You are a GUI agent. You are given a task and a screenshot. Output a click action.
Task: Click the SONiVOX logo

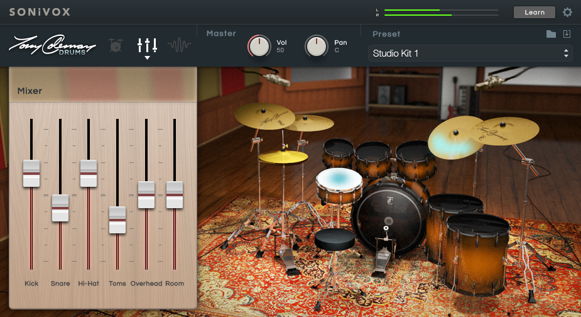40,12
